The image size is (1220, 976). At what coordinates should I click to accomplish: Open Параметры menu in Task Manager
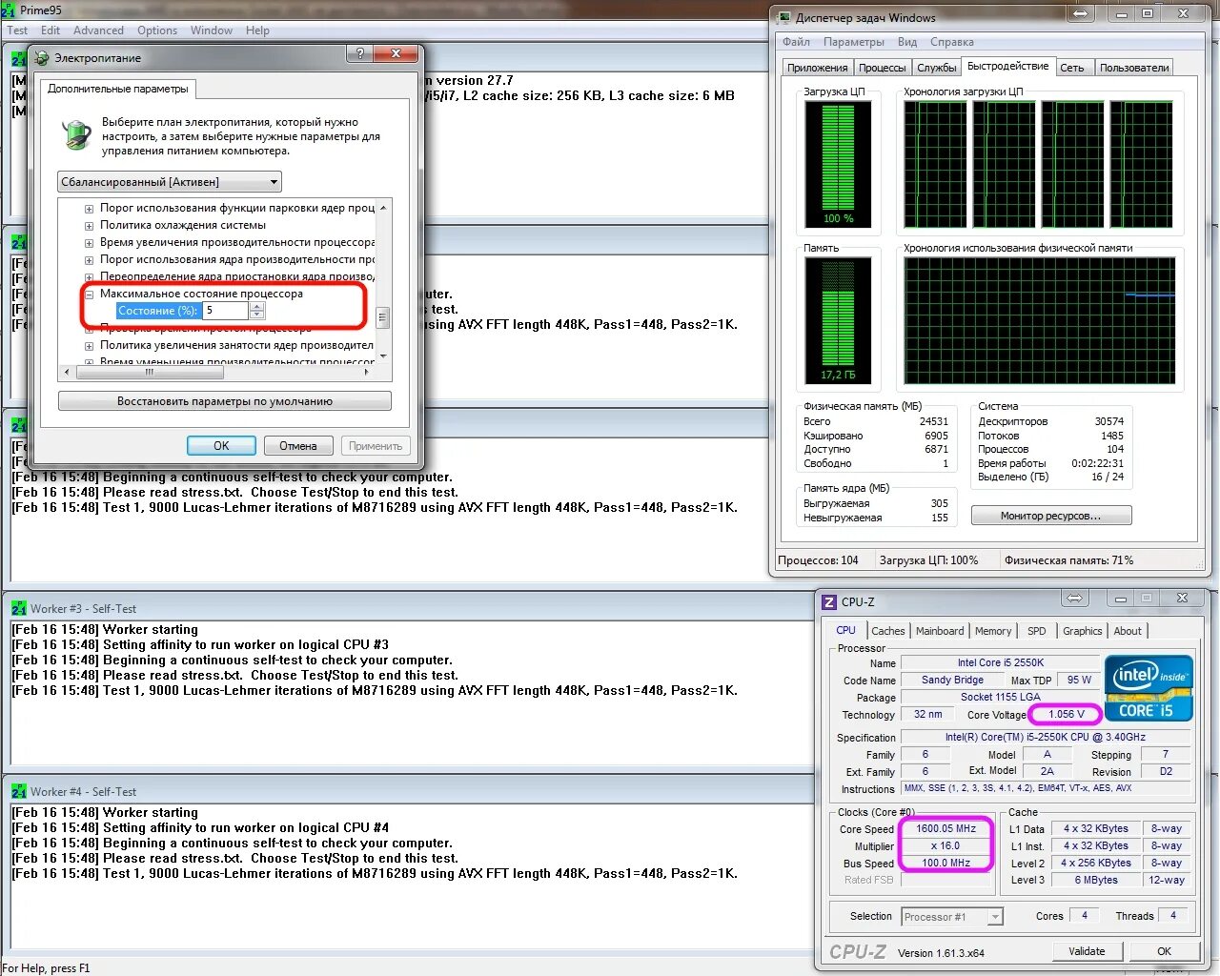point(854,42)
